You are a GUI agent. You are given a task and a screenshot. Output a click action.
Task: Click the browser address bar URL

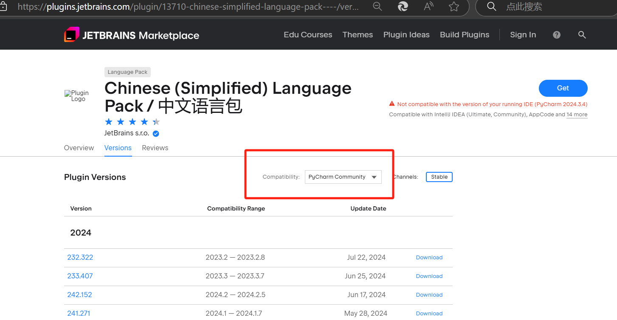click(x=188, y=7)
